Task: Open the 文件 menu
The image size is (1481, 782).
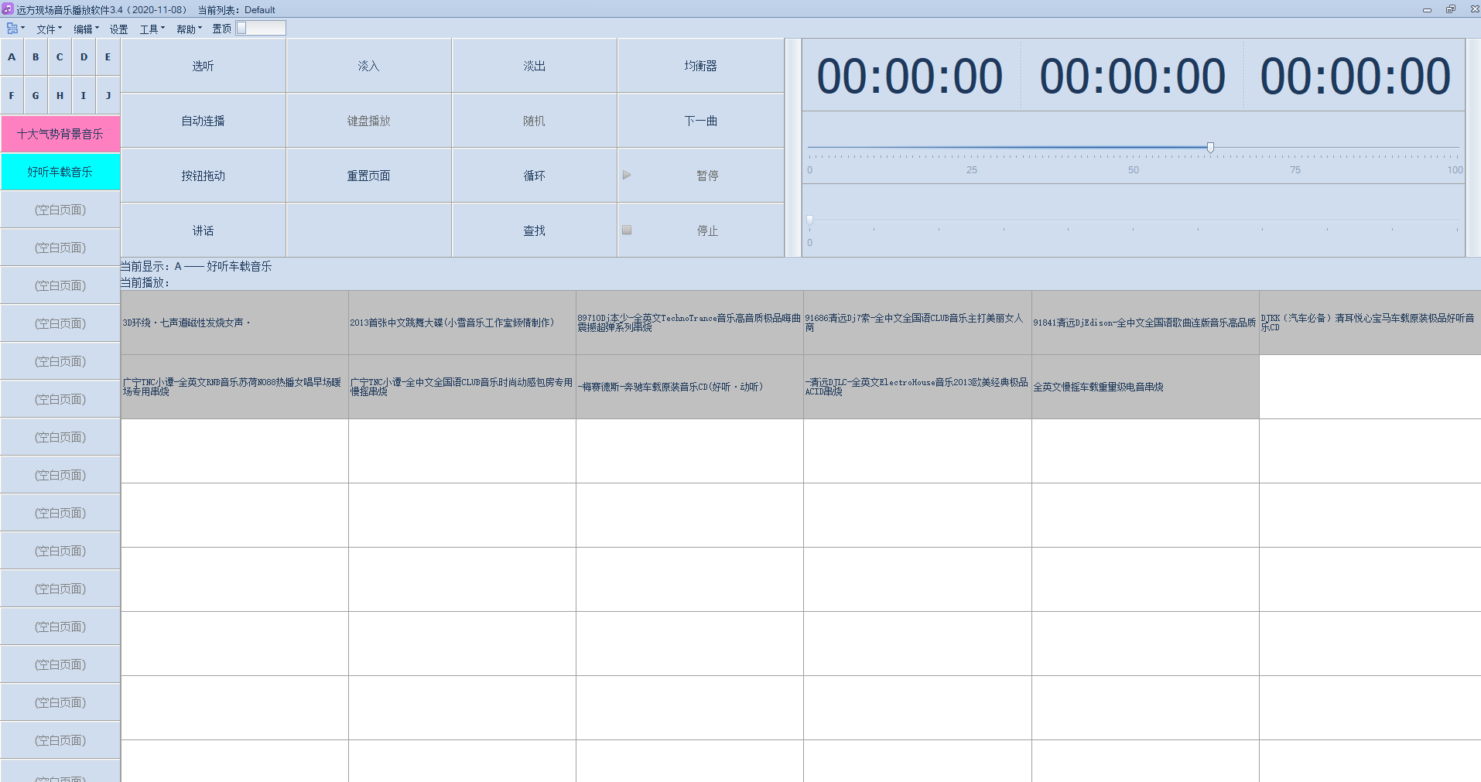Action: tap(49, 29)
